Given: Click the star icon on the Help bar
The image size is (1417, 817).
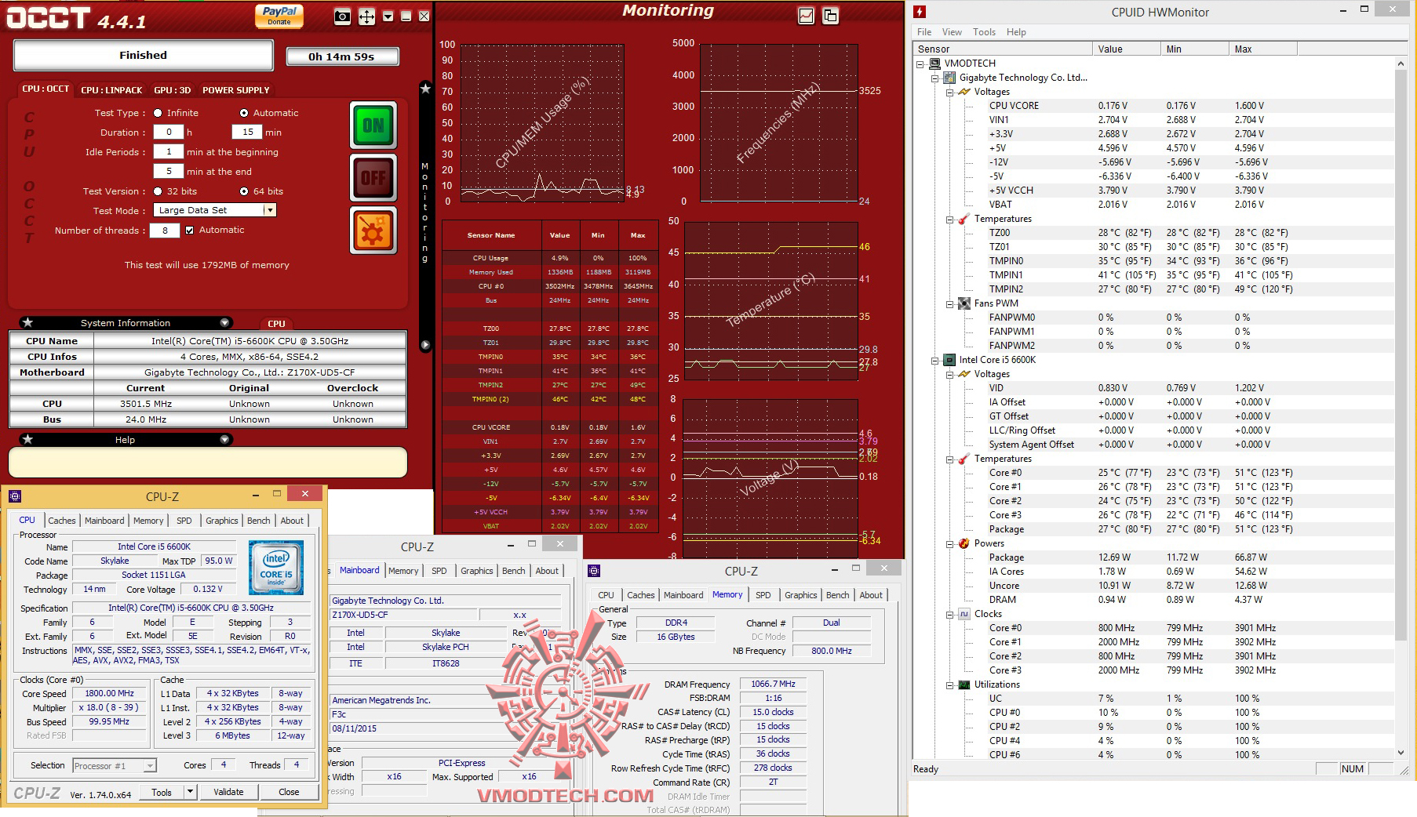Looking at the screenshot, I should click(27, 439).
